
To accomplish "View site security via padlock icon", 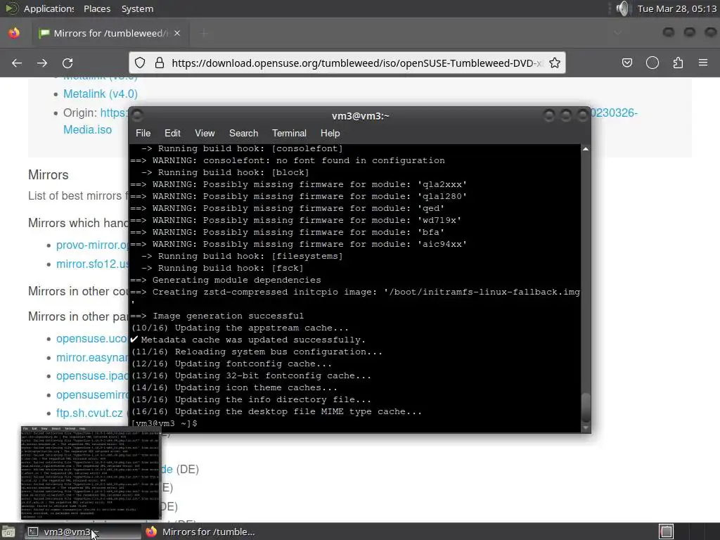I will pos(160,63).
